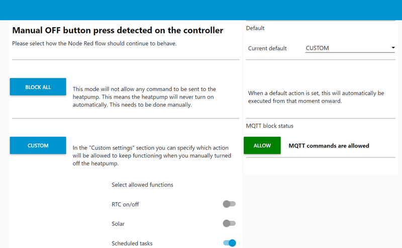
Task: Click the BLOCK ALL button
Action: [38, 87]
